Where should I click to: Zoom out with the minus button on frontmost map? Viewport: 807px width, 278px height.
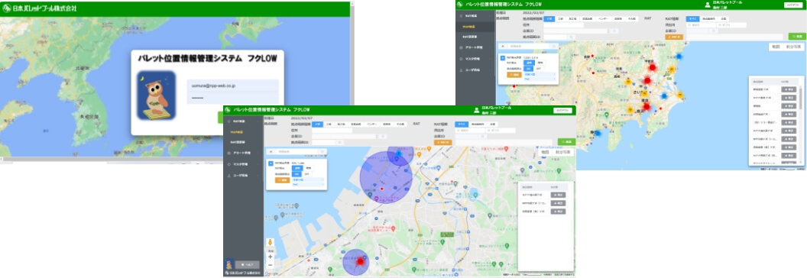pyautogui.click(x=271, y=264)
